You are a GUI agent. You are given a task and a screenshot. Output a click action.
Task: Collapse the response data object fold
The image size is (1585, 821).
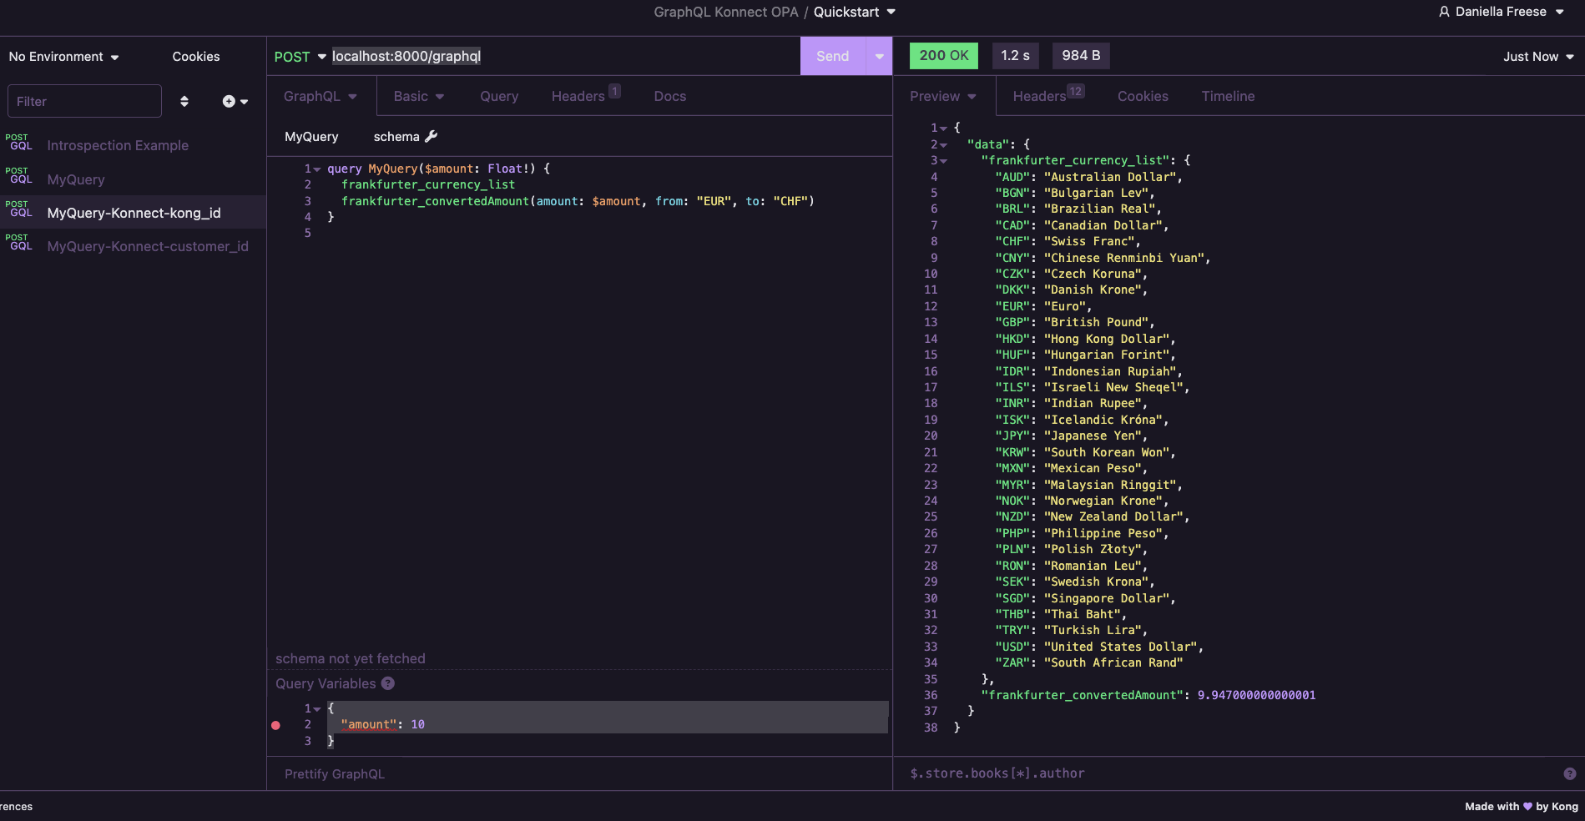click(944, 145)
